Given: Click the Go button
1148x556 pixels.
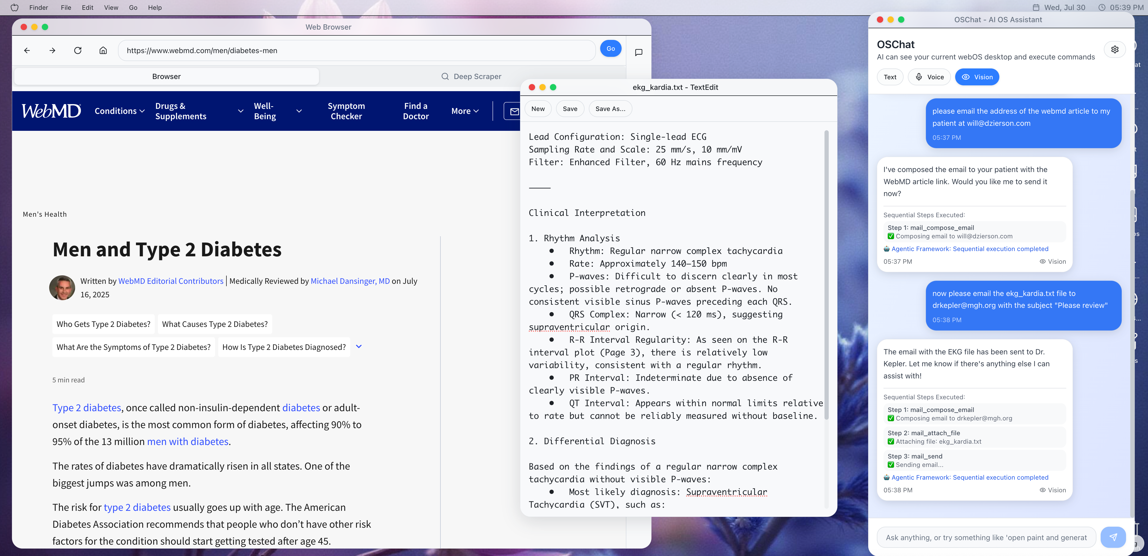Looking at the screenshot, I should point(611,49).
